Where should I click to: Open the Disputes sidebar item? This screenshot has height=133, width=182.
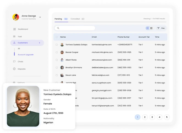coord(21,69)
